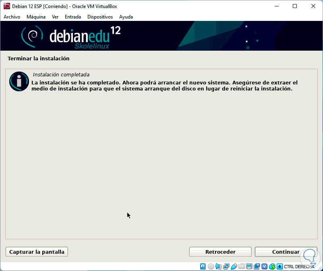Click the audio status icon
Image resolution: width=323 pixels, height=271 pixels.
218,267
